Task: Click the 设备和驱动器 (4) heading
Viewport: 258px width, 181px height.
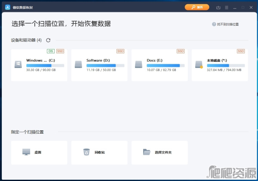Action: (26, 40)
